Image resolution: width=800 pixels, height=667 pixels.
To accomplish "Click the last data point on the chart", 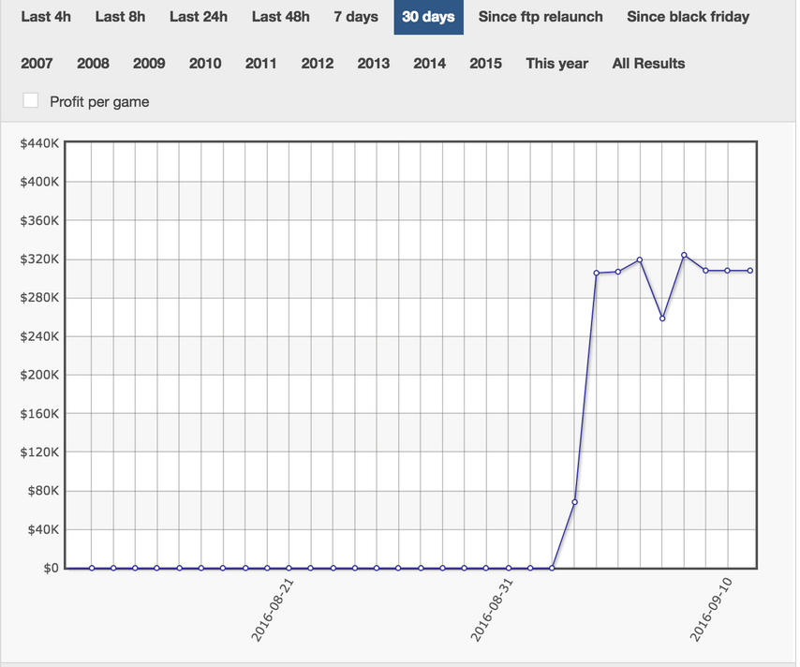I will click(x=750, y=271).
